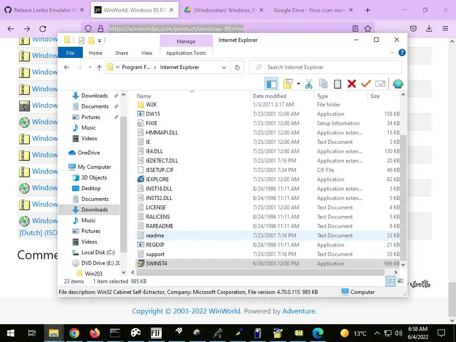456x342 pixels.
Task: Select My Computer in the navigation pane
Action: coord(94,167)
